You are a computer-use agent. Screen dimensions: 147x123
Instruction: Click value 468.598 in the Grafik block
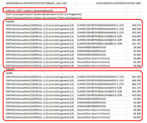point(136,80)
